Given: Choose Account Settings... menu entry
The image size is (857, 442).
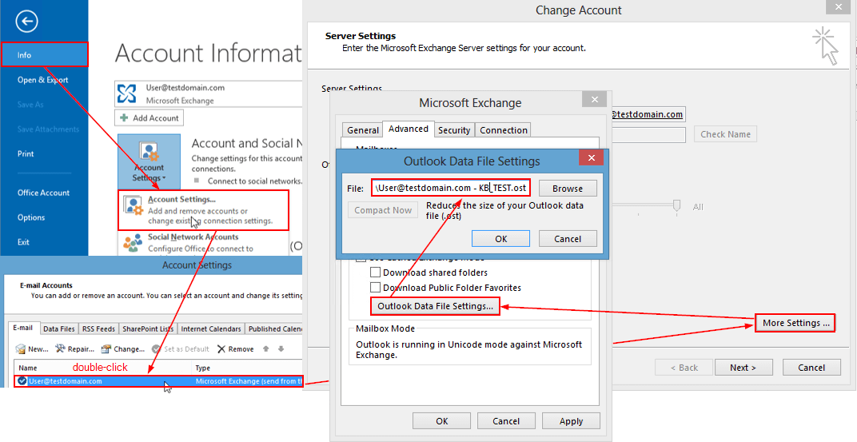Looking at the screenshot, I should click(x=203, y=210).
